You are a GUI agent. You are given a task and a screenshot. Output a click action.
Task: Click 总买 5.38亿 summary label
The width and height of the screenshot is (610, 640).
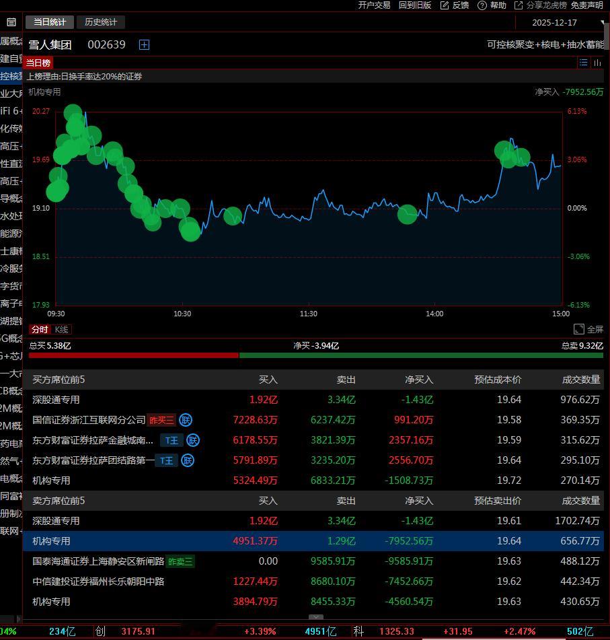tap(50, 346)
